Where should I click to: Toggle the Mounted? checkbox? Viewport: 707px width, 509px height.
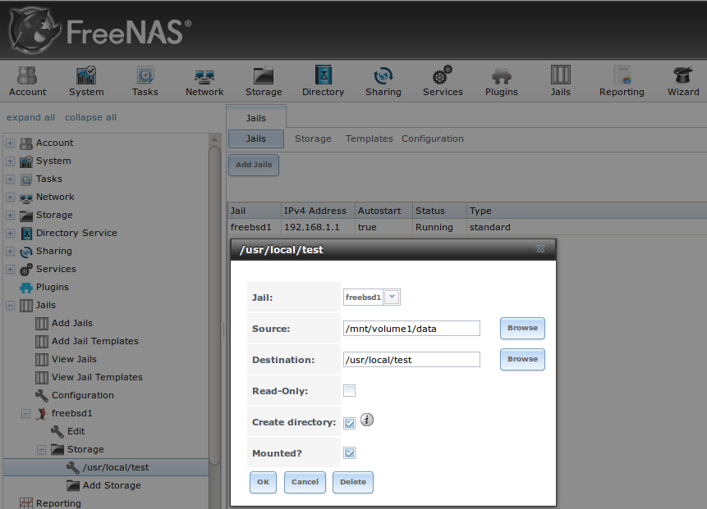pyautogui.click(x=349, y=453)
